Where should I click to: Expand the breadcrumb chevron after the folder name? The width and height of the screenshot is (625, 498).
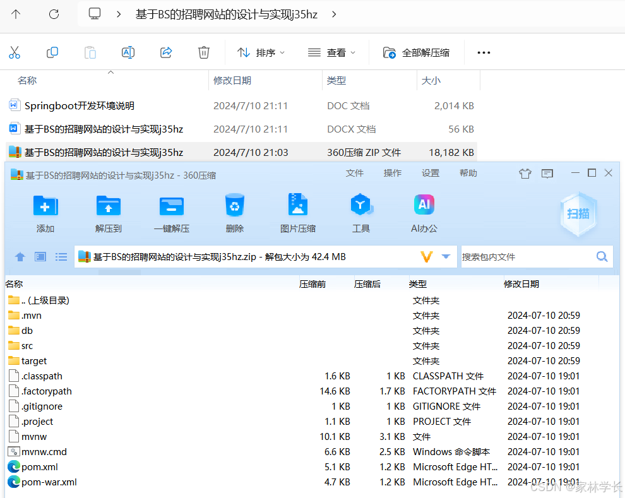click(x=333, y=14)
